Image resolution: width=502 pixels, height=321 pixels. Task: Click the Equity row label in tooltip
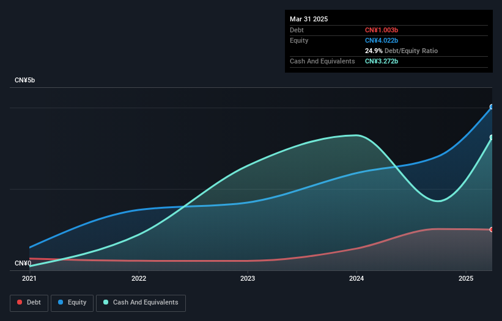[x=299, y=40]
